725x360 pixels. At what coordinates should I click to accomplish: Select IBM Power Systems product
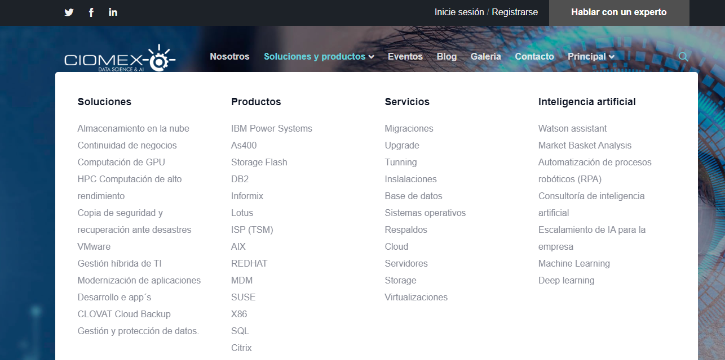click(272, 128)
